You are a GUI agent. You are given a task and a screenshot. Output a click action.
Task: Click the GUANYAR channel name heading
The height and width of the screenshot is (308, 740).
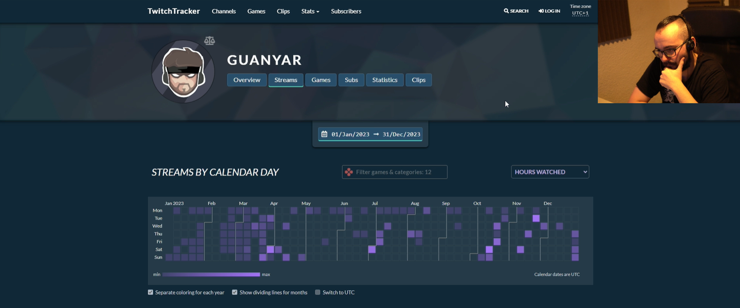[264, 60]
